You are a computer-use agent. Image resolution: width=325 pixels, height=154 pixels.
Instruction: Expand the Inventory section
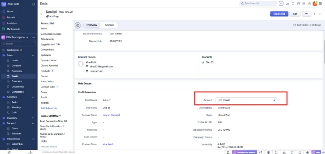tap(33, 118)
